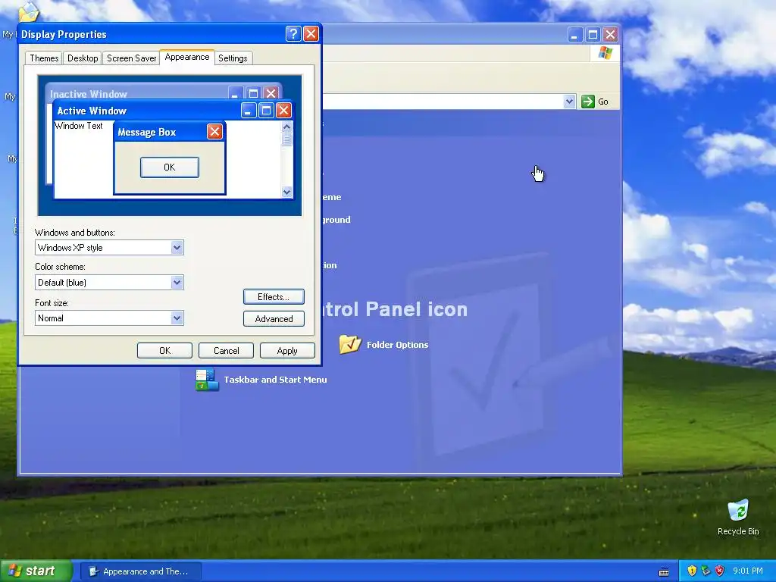The width and height of the screenshot is (776, 582).
Task: Click the preview scrollbar up arrow
Action: pyautogui.click(x=286, y=127)
